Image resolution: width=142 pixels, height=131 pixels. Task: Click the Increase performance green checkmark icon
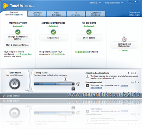tap(53, 32)
